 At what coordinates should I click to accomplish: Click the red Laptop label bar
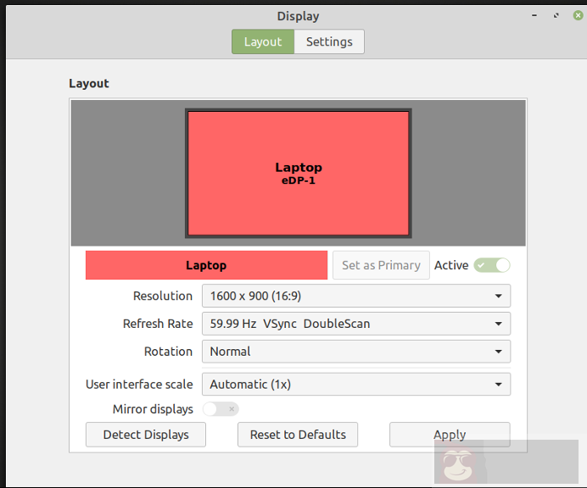pos(206,265)
